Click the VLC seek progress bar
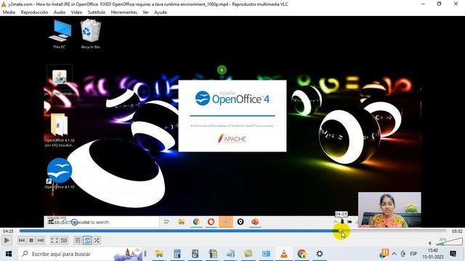This screenshot has width=465, height=261. click(232, 231)
